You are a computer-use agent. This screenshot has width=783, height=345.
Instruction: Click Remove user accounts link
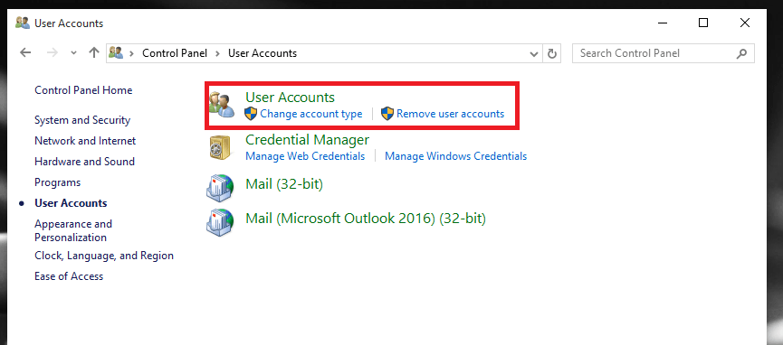451,114
